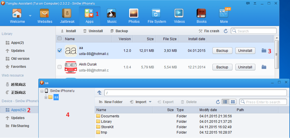Click the Delete button in aa window
The image size is (290, 139).
(x=189, y=102)
